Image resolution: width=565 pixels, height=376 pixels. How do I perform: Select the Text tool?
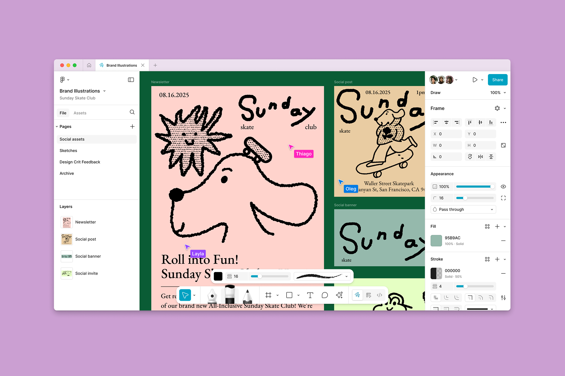click(310, 295)
